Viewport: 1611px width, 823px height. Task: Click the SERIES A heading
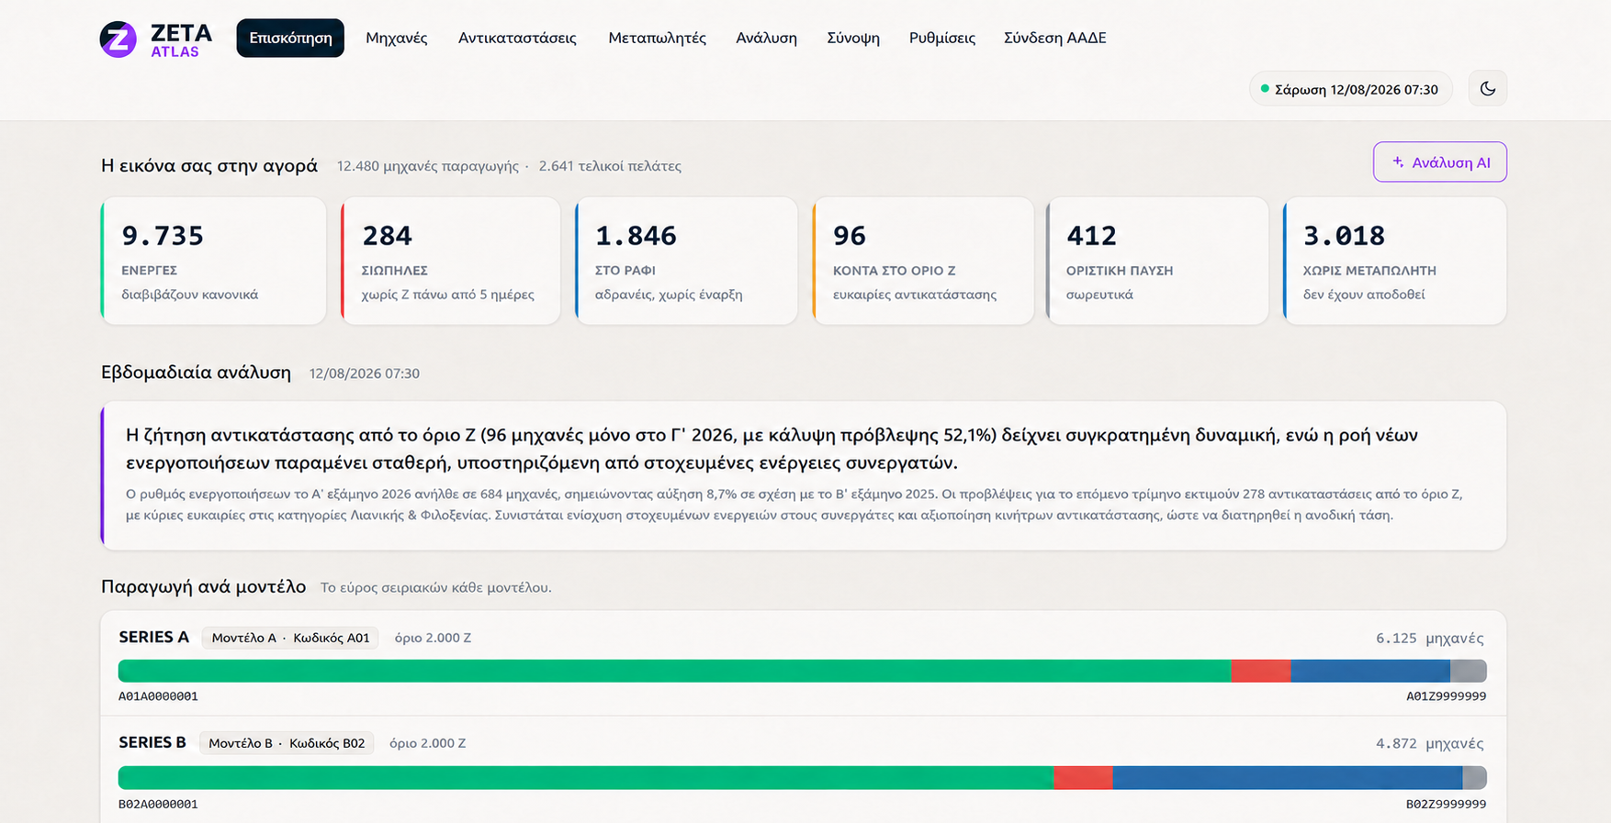tap(153, 637)
